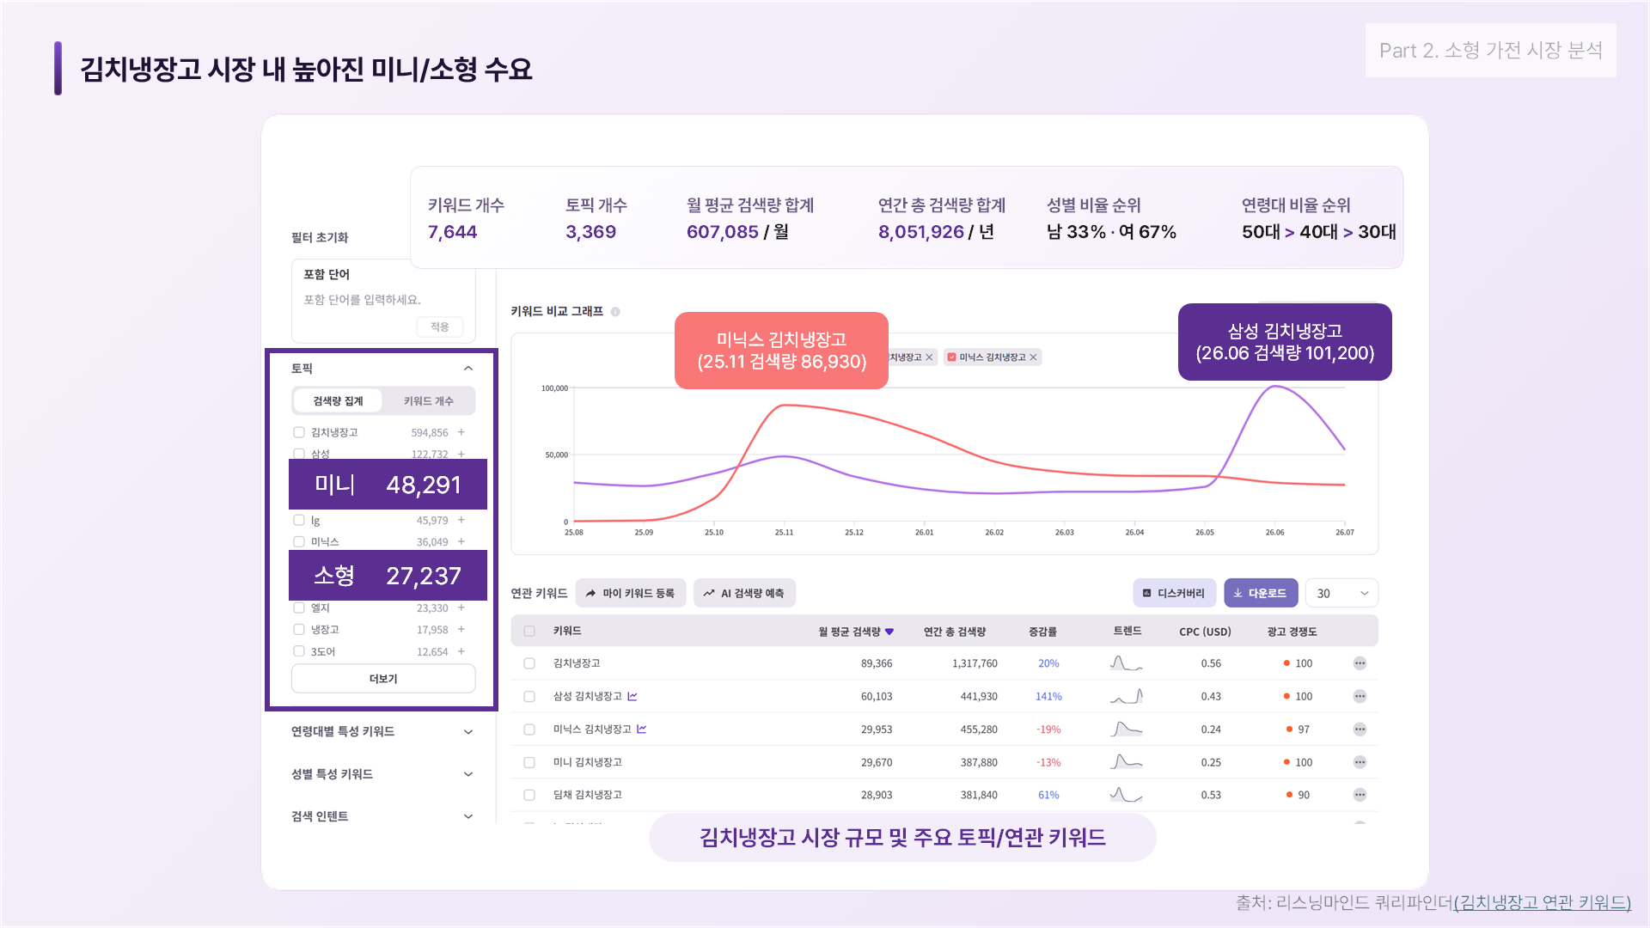The width and height of the screenshot is (1650, 928).
Task: Switch to 검색량 집계 tab
Action: point(338,401)
